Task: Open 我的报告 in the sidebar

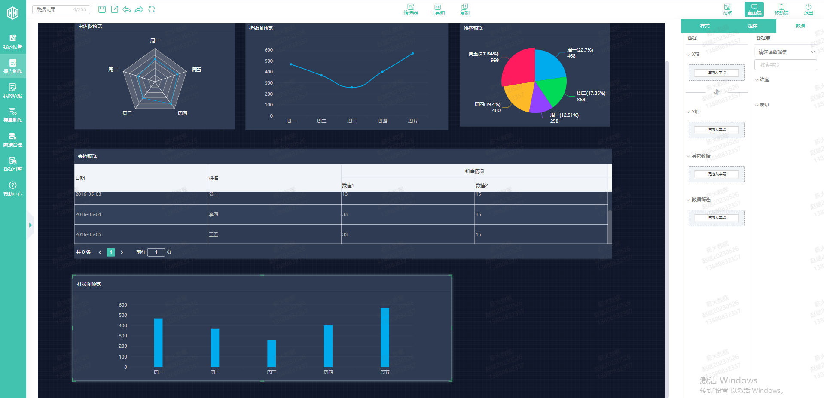Action: (x=13, y=42)
